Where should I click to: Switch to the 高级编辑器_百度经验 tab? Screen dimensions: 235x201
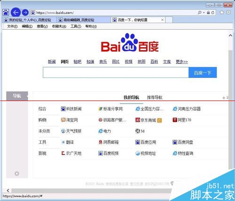pyautogui.click(x=84, y=20)
